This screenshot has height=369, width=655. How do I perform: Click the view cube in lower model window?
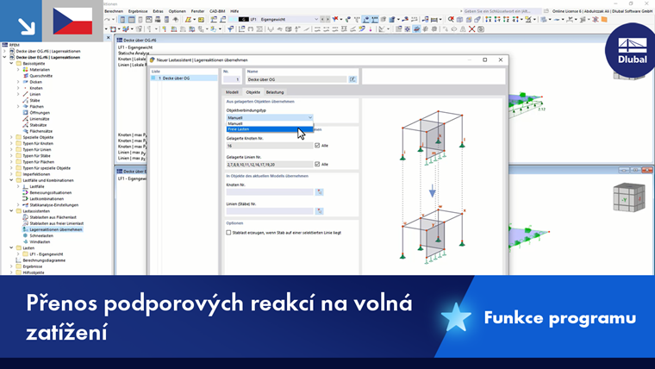click(628, 197)
